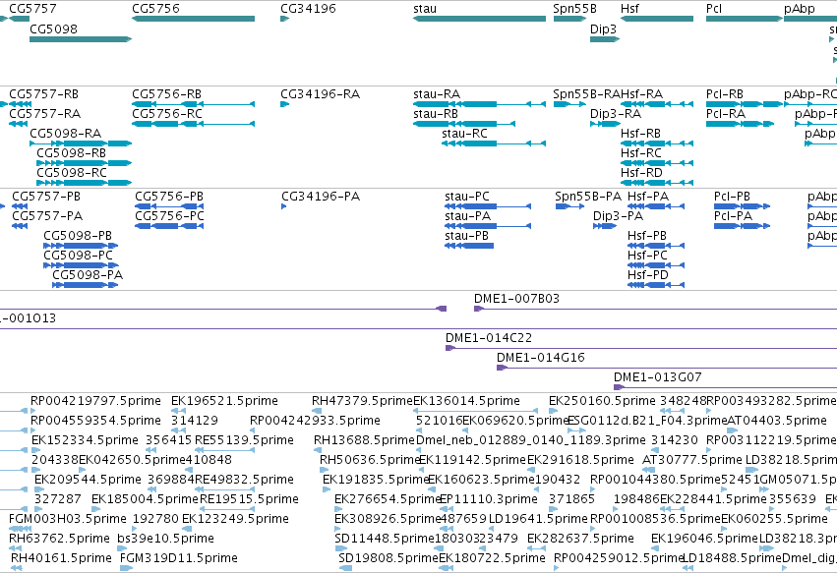Select the Pcl-PB protein feature
Screen dimensions: 837x573
pyautogui.click(x=742, y=206)
